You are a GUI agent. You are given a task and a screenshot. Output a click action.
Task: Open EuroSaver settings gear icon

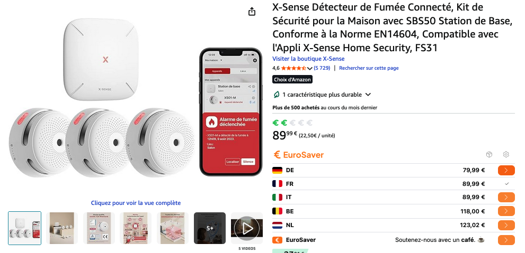point(506,155)
